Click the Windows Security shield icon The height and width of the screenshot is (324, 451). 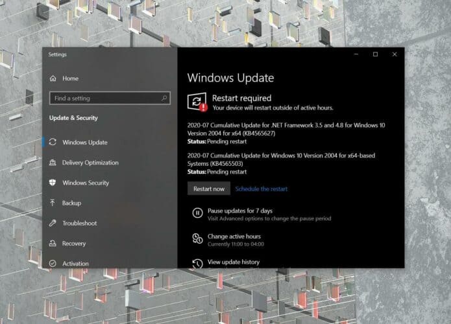click(x=53, y=182)
